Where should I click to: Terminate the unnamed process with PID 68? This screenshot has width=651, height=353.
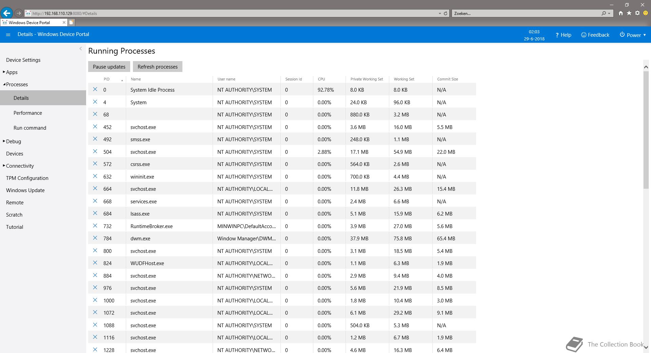tap(95, 114)
